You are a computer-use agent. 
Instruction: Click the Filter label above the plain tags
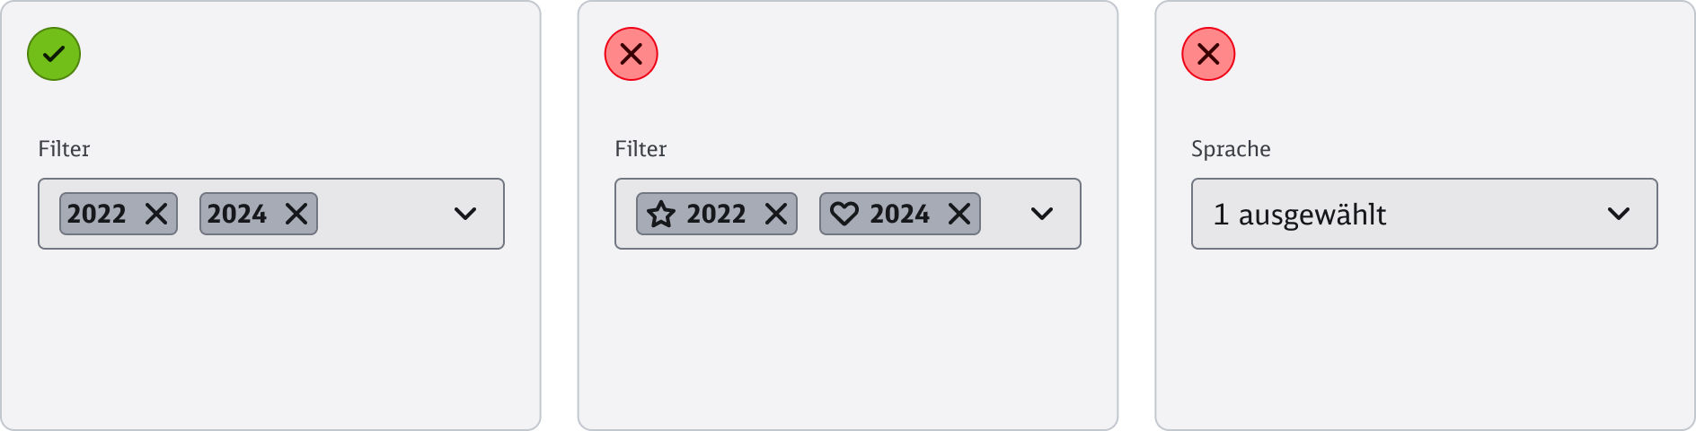[64, 149]
